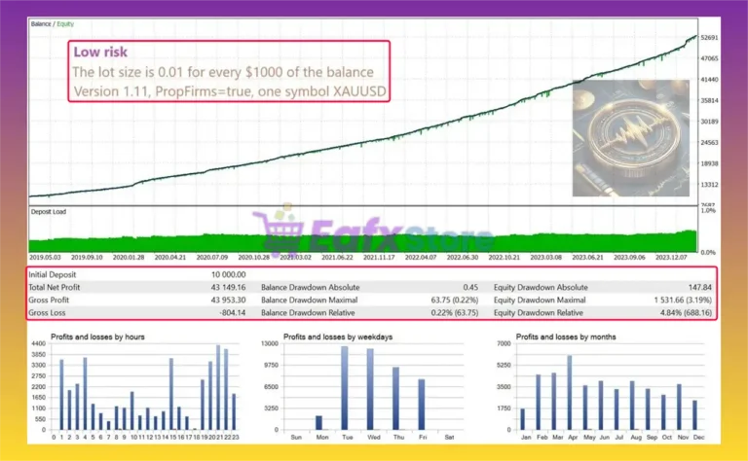
Task: Click the 1.0% deposit load scale label
Action: click(708, 210)
